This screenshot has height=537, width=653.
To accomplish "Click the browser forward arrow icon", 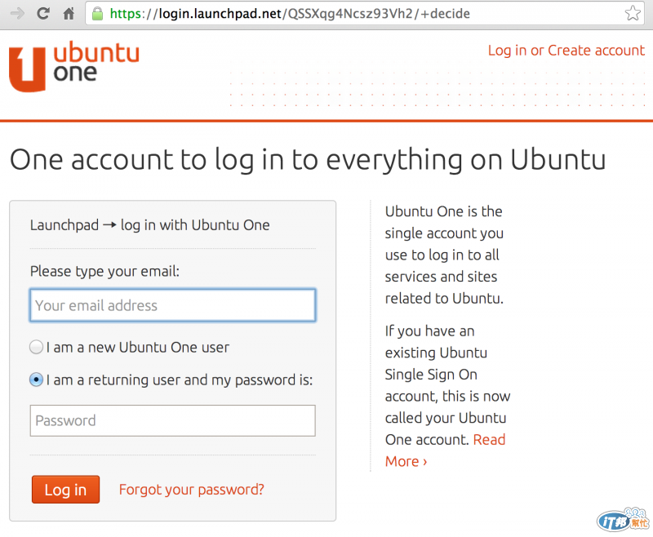I will point(17,14).
